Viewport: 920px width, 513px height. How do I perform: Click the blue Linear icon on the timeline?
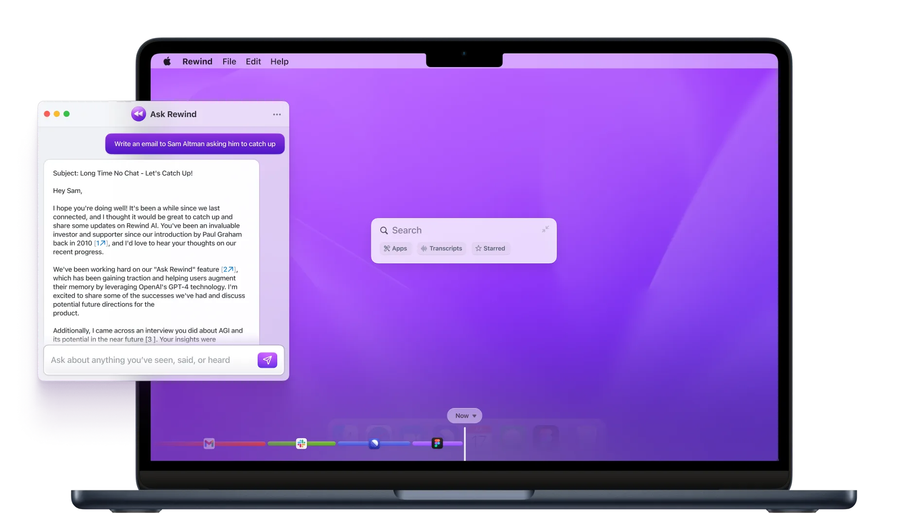[x=374, y=444]
